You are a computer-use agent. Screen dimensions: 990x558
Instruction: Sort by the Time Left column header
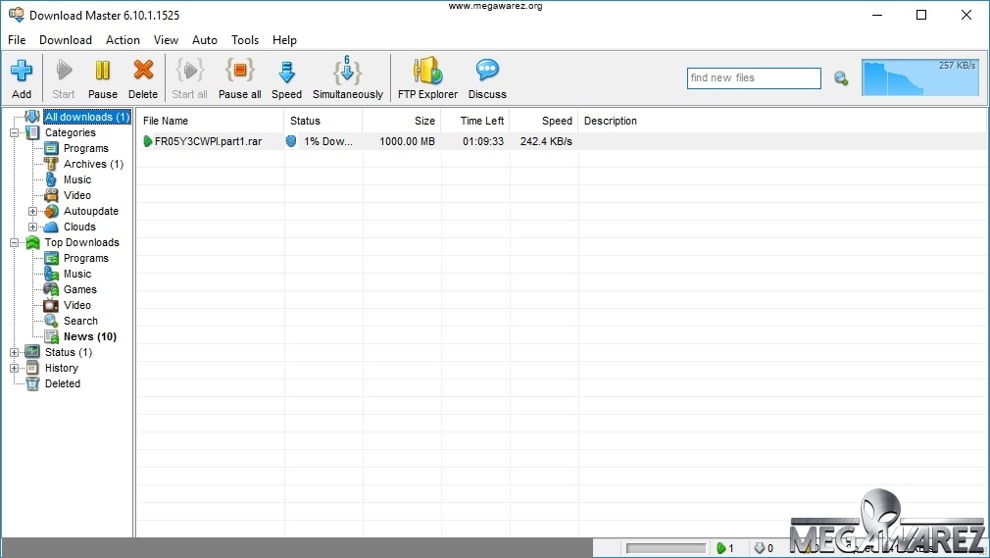475,121
